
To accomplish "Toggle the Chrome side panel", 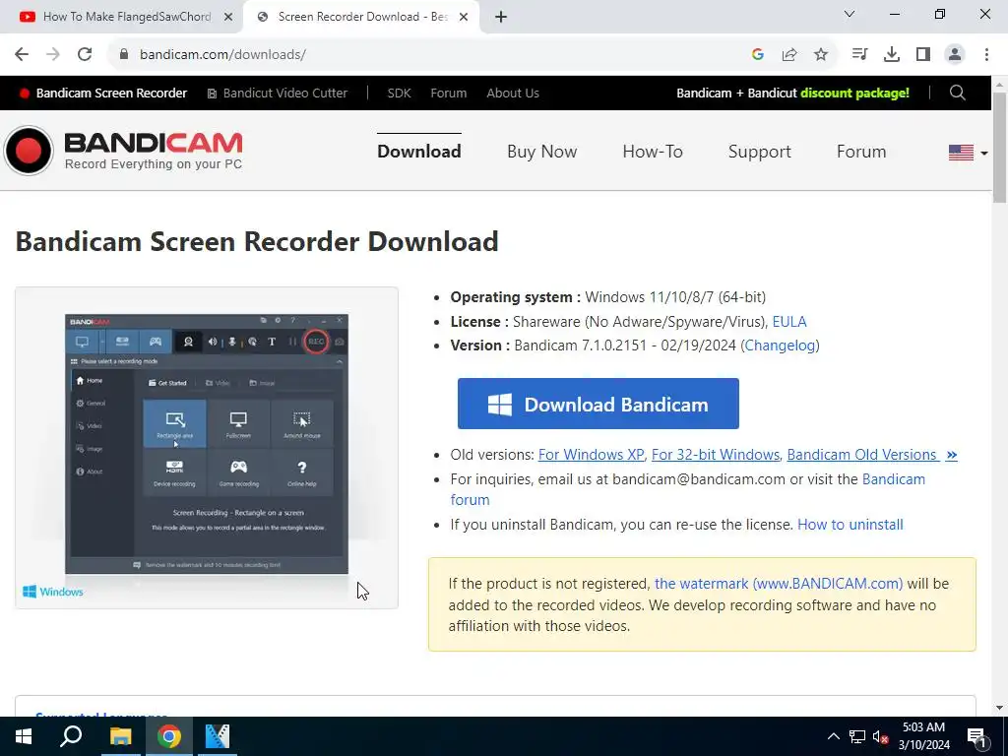I will tap(923, 54).
